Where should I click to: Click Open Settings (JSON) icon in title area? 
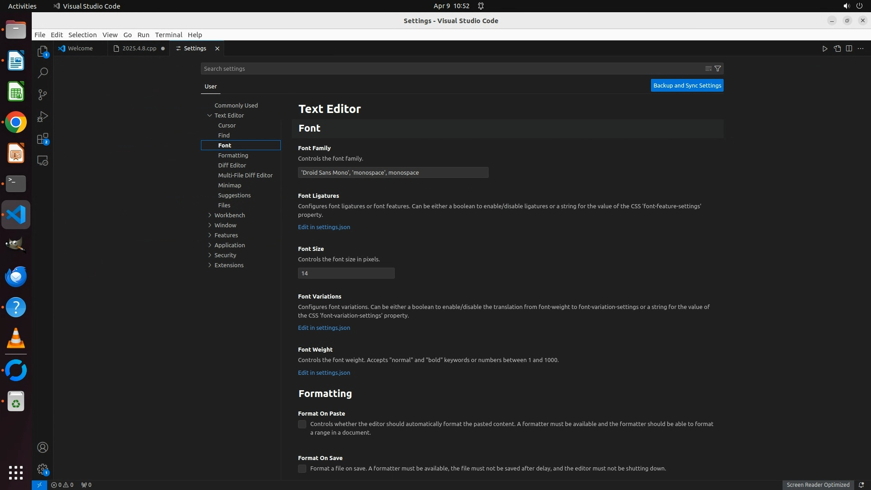(837, 49)
